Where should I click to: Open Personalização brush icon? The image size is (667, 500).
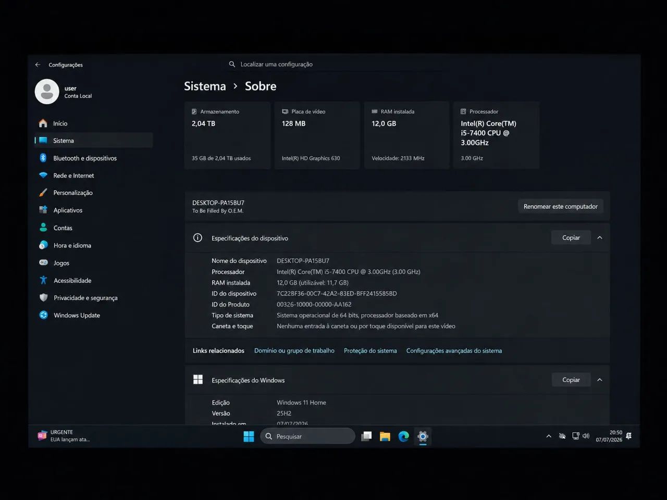pos(43,193)
